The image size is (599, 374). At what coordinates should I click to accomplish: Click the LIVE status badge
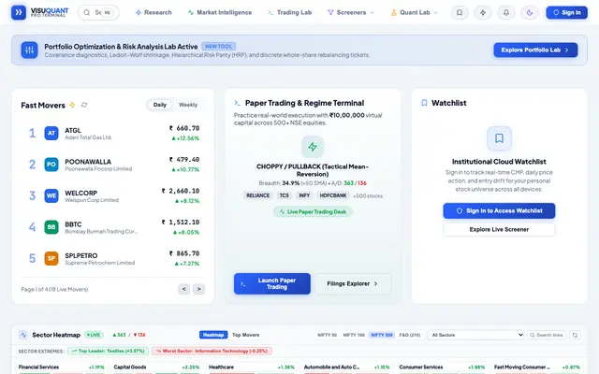coord(94,335)
